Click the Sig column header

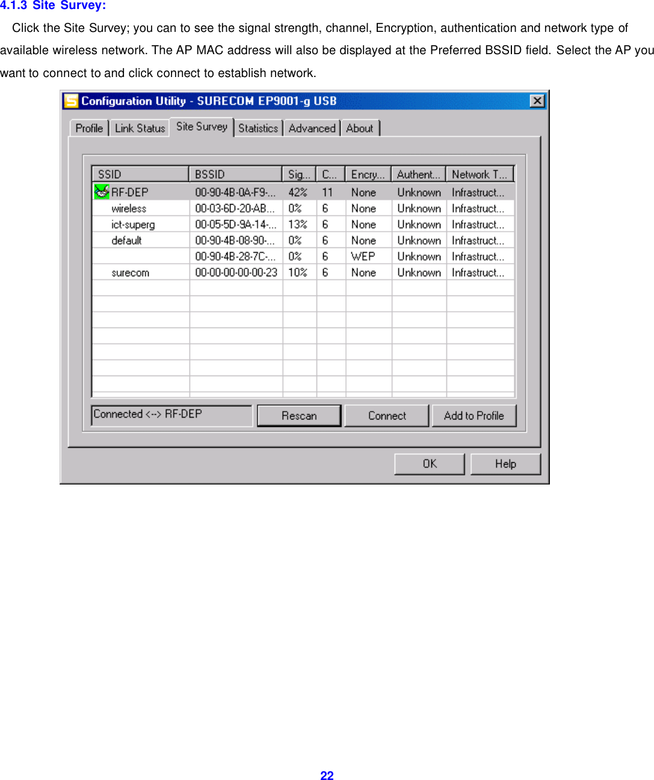coord(298,173)
